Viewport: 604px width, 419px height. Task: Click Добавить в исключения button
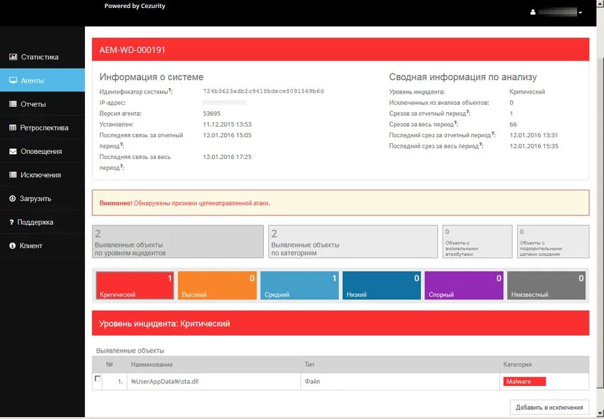[549, 408]
